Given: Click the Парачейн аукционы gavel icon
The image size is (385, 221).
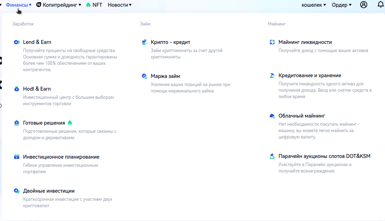Looking at the screenshot, I should coord(272,156).
